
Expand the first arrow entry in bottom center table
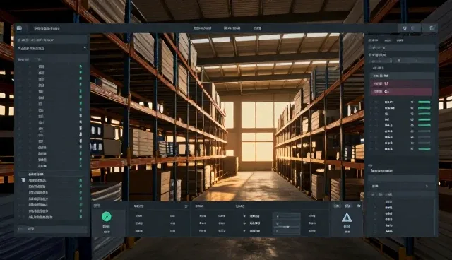coord(244,216)
